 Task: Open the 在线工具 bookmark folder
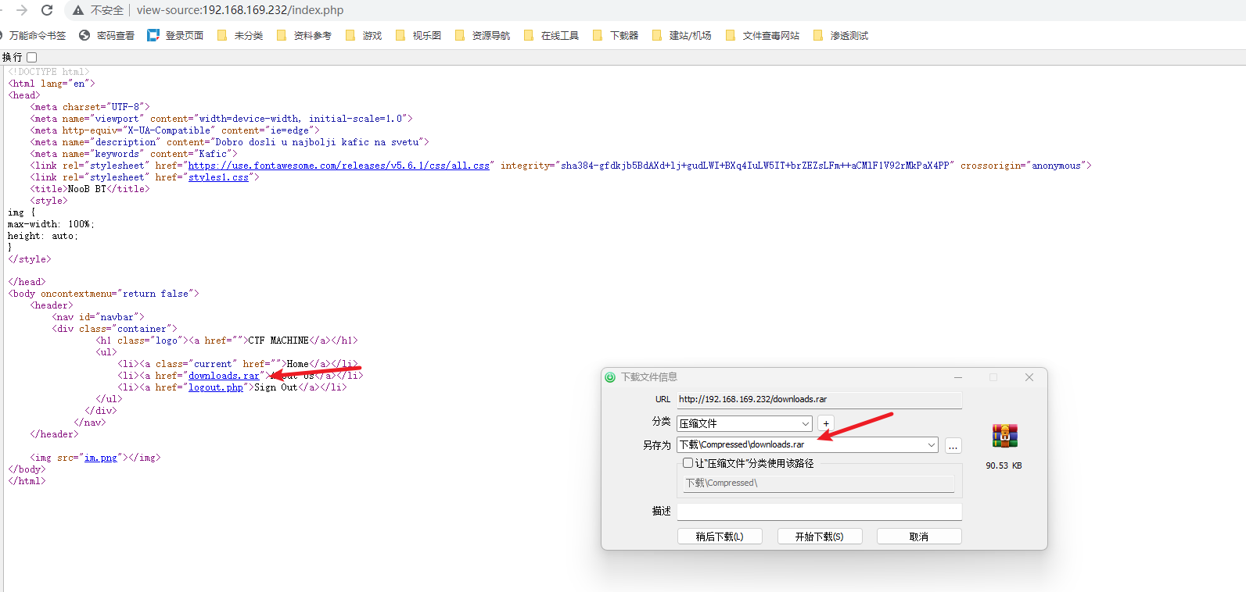pos(551,35)
